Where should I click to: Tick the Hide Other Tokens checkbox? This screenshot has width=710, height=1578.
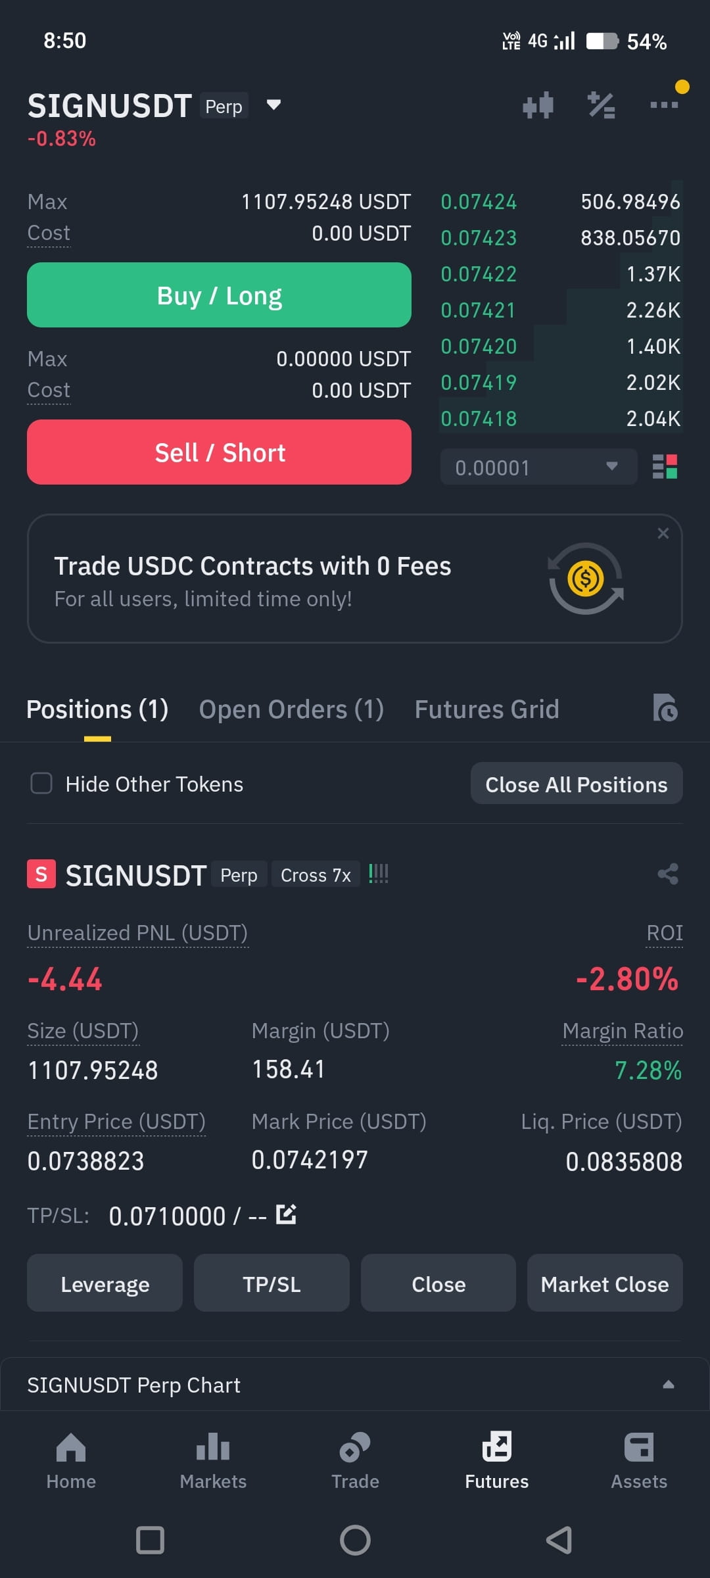pos(41,783)
